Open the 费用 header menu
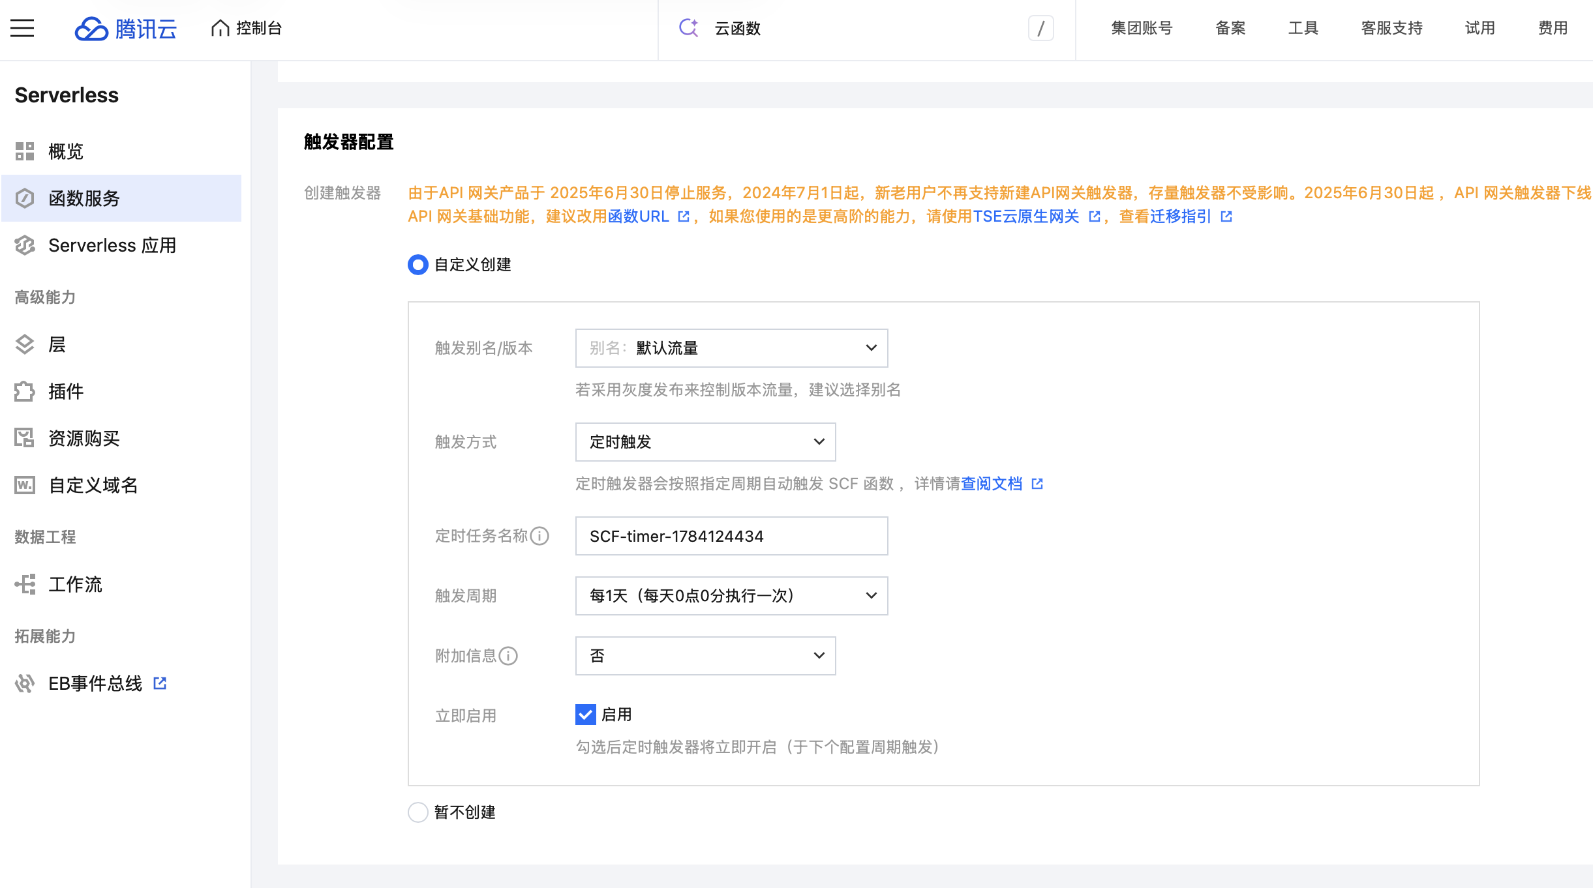The image size is (1593, 888). [1553, 28]
